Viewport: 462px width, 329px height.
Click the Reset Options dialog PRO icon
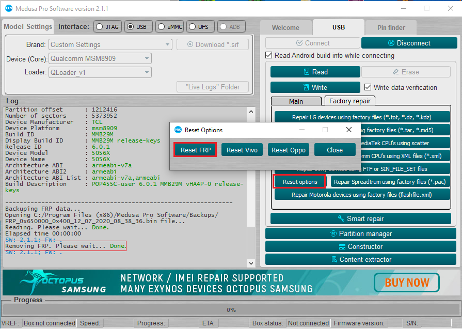(x=178, y=130)
